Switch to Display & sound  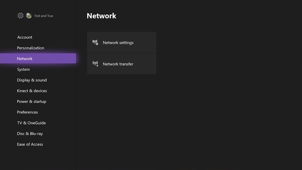coord(32,80)
